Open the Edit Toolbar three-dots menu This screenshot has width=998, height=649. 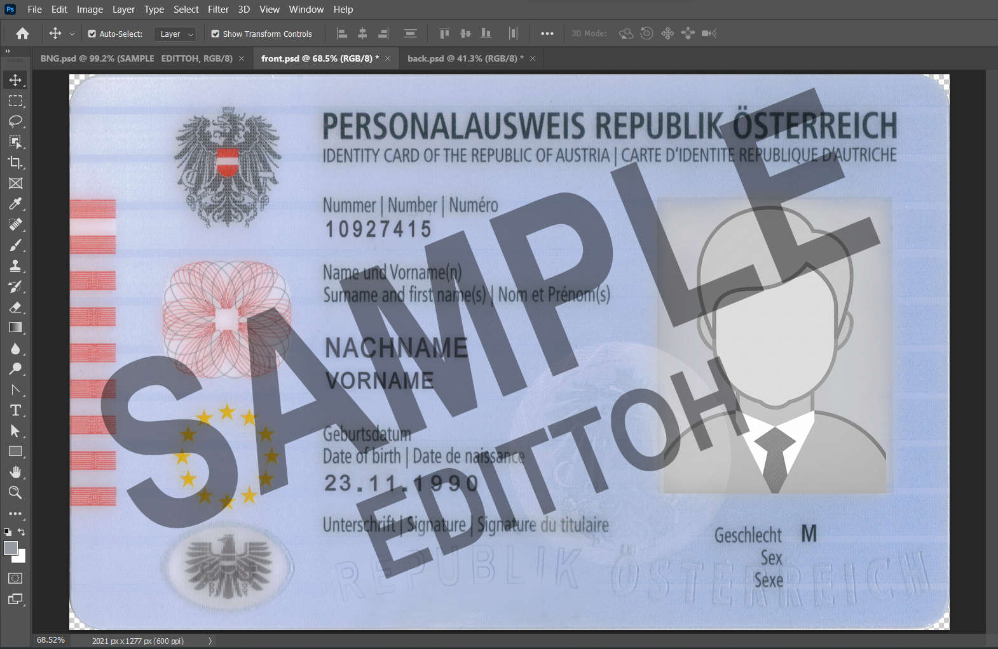15,514
